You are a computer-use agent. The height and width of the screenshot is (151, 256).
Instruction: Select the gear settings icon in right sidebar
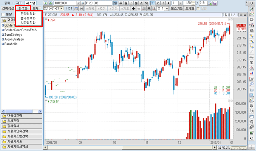tap(251, 20)
